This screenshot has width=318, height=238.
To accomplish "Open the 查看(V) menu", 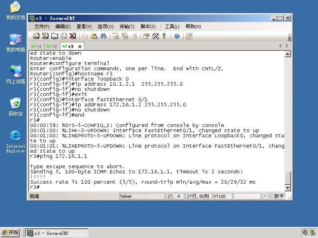I will 84,27.
